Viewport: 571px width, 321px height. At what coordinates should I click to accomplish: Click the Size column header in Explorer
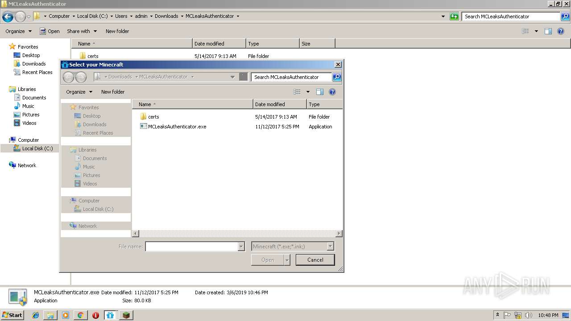[x=317, y=44]
